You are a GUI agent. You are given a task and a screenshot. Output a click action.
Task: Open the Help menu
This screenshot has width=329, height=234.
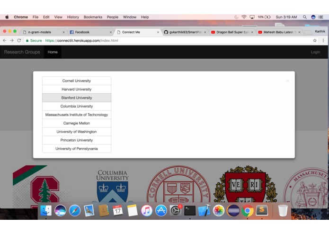(145, 17)
